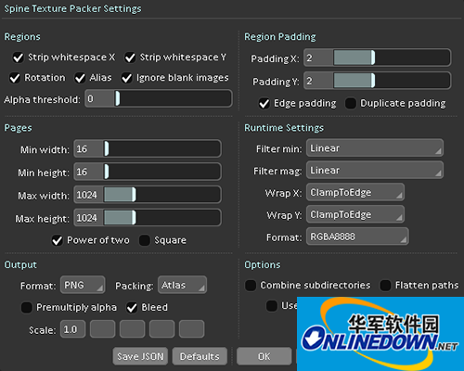Click the Max width slider handle
The height and width of the screenshot is (371, 464).
click(134, 195)
